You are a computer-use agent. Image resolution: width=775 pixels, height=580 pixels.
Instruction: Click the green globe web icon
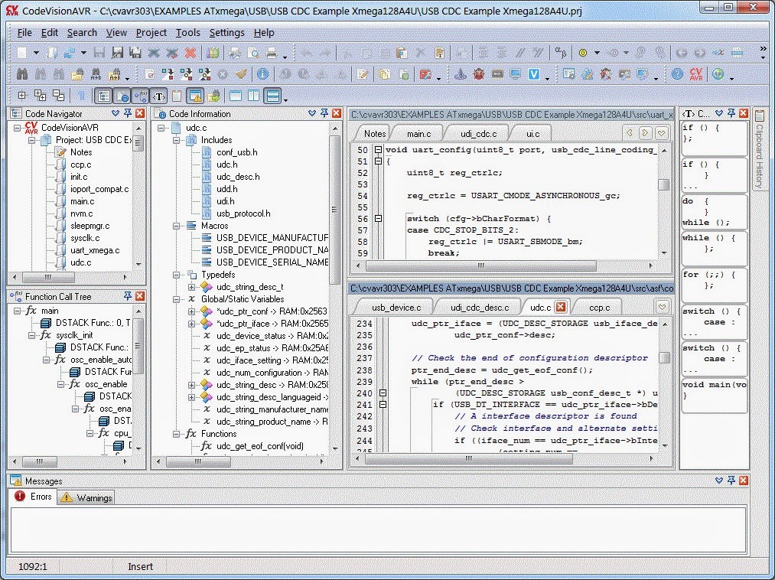coord(718,74)
